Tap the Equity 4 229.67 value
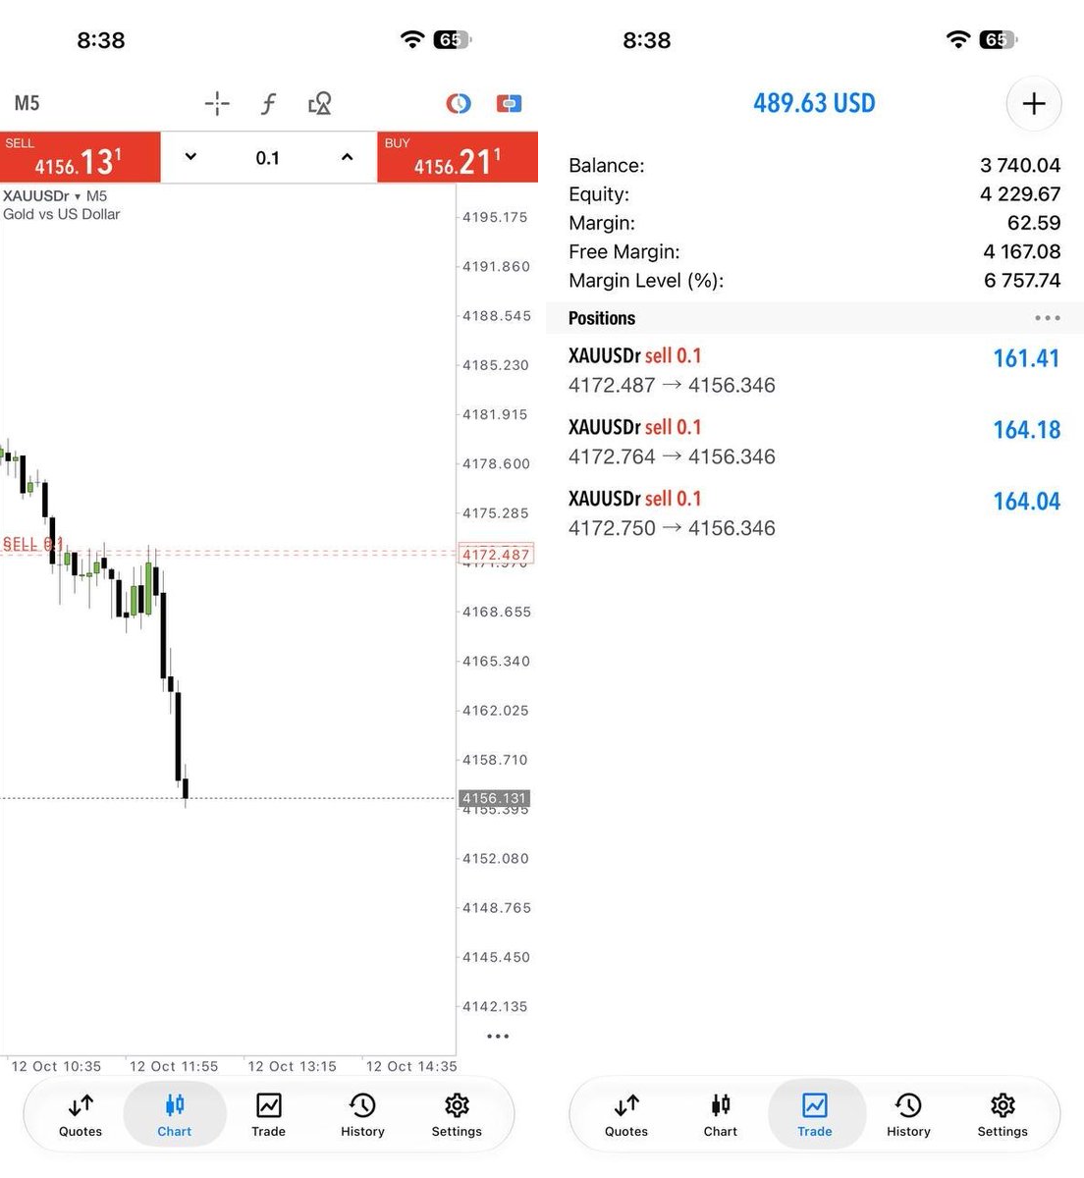The image size is (1084, 1178). click(1020, 194)
